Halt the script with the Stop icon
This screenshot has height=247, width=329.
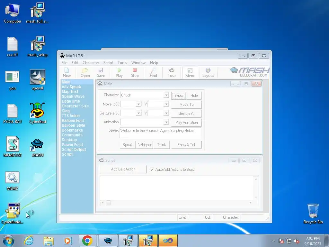pos(135,72)
